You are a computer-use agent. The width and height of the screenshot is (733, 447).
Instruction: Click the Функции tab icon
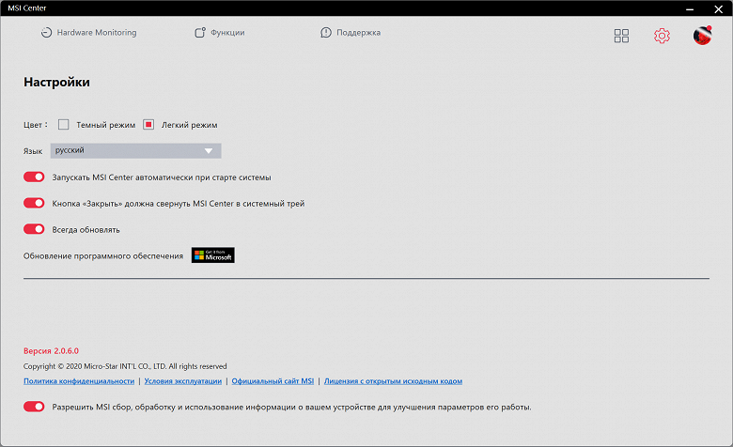tap(200, 33)
